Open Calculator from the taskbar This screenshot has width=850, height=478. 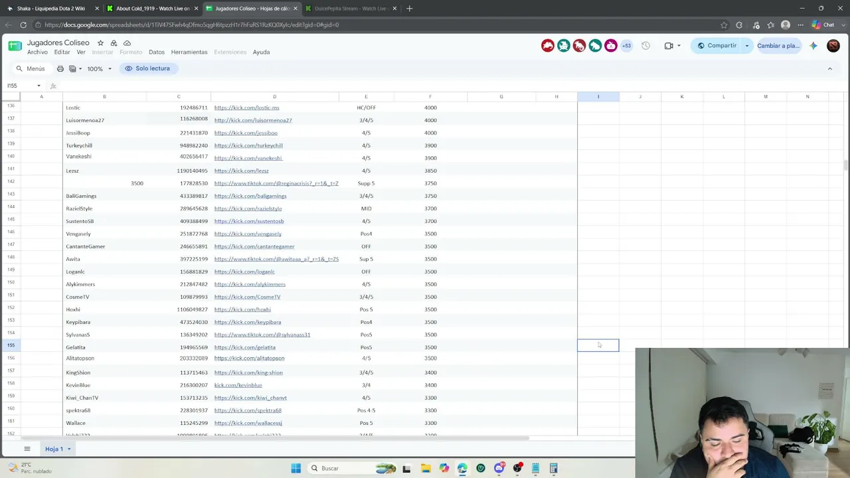click(x=553, y=468)
